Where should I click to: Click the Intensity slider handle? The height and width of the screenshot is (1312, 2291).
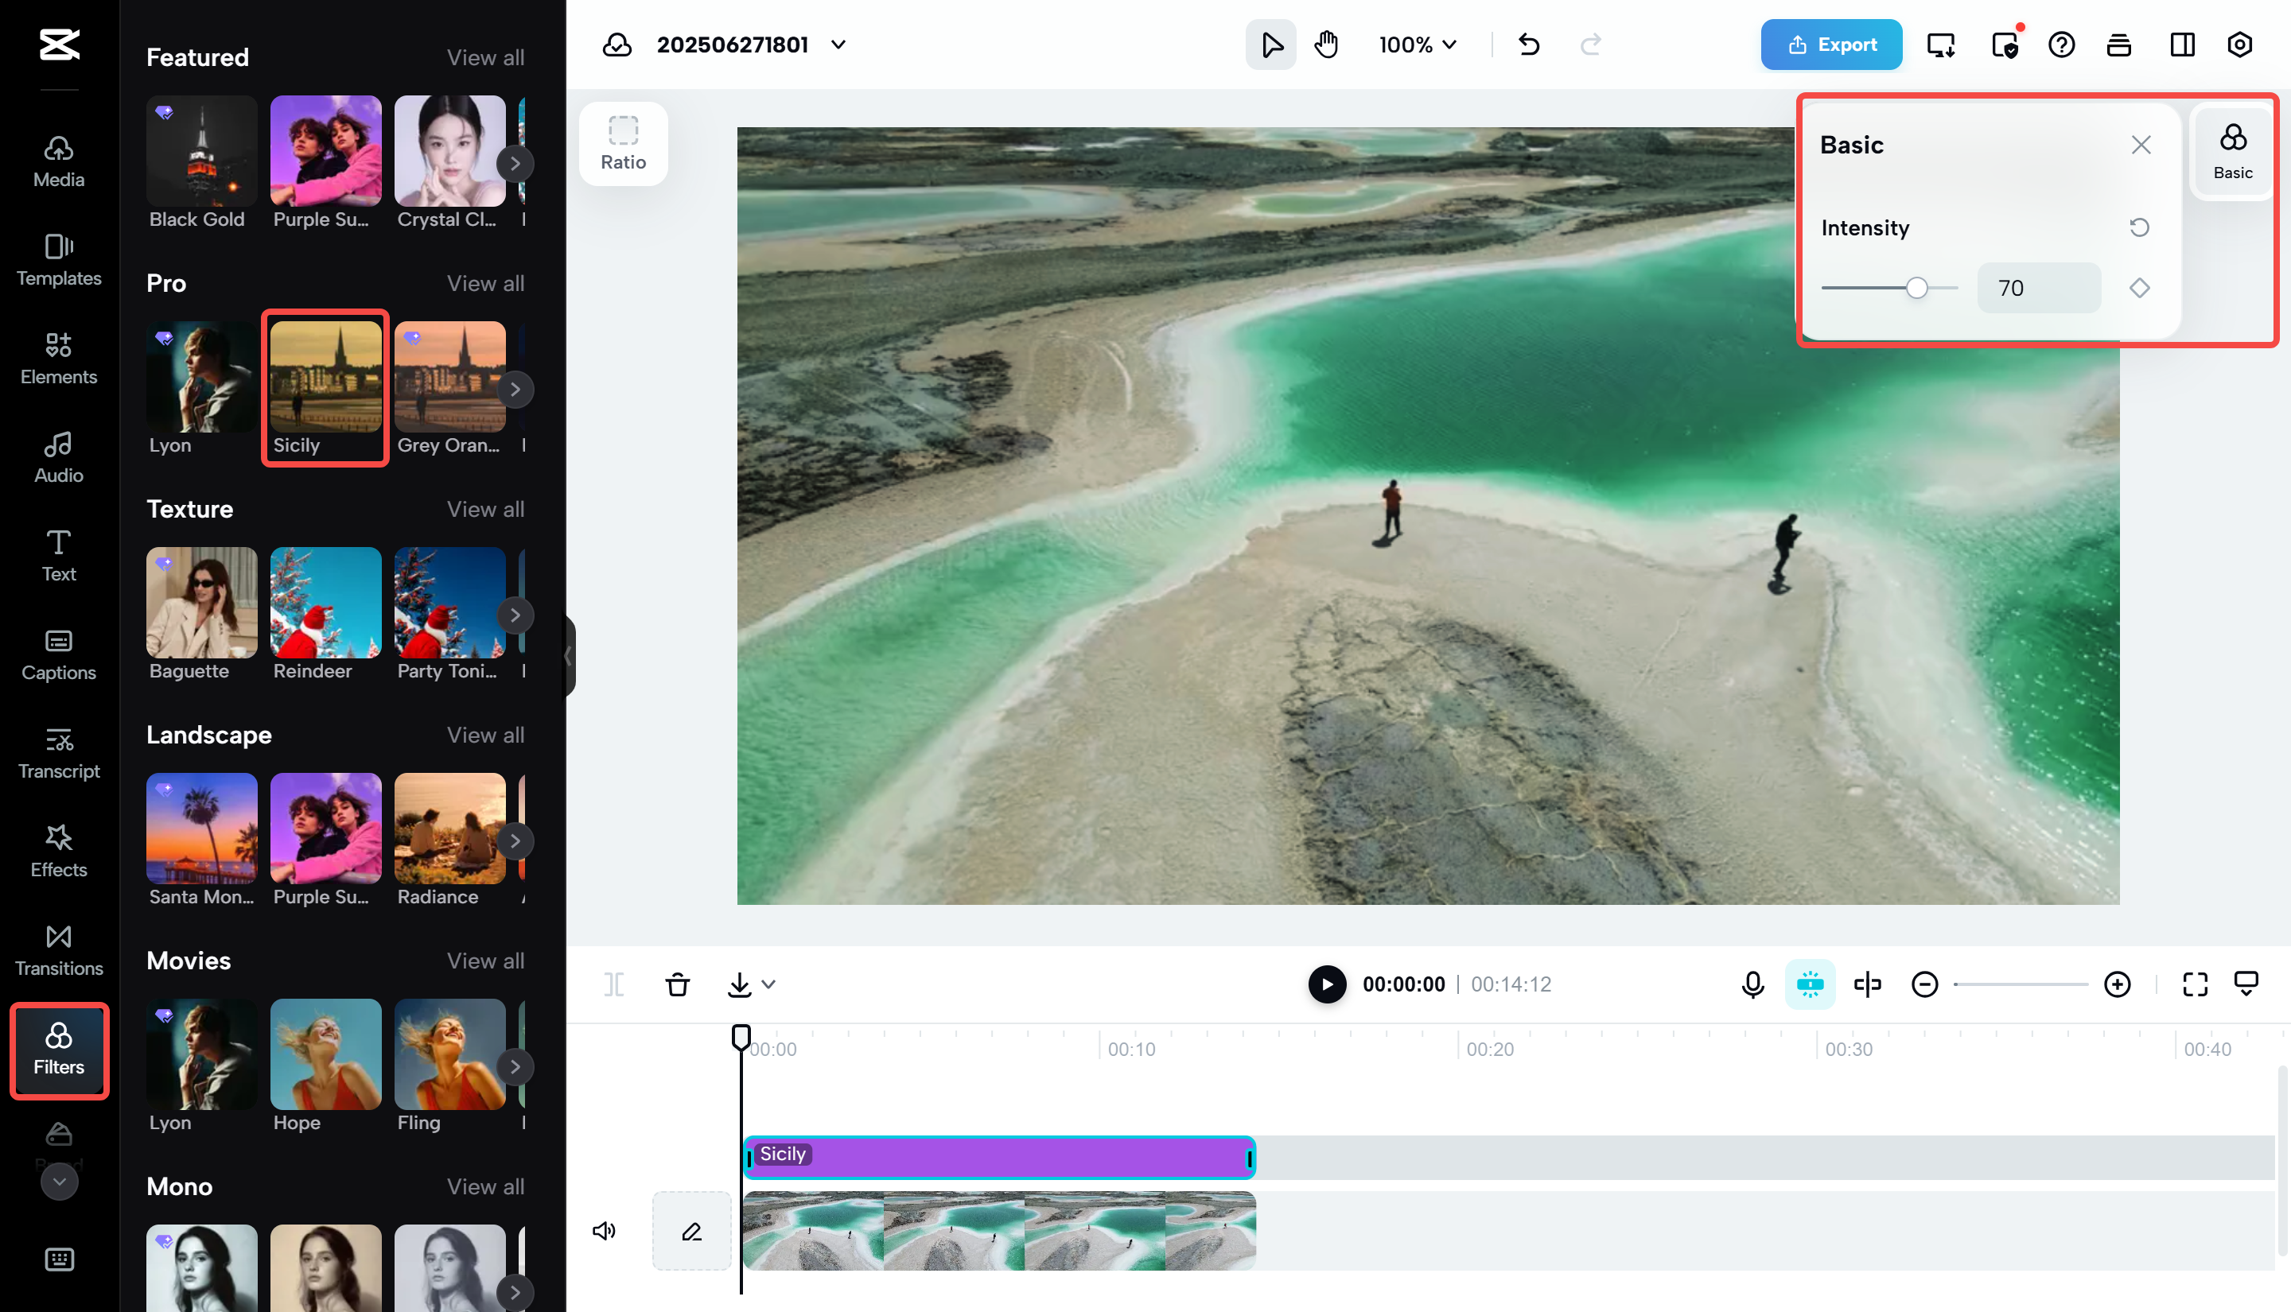tap(1917, 289)
